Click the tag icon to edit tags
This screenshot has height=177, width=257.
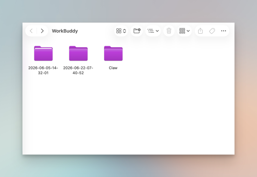(x=212, y=31)
